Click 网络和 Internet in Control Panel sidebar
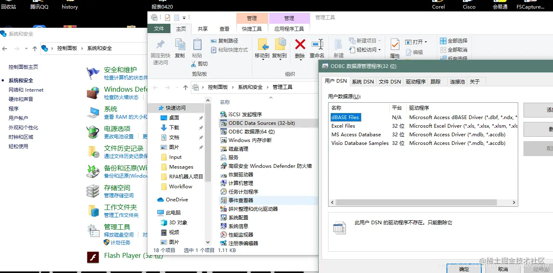Viewport: 553px width, 273px height. (26, 90)
